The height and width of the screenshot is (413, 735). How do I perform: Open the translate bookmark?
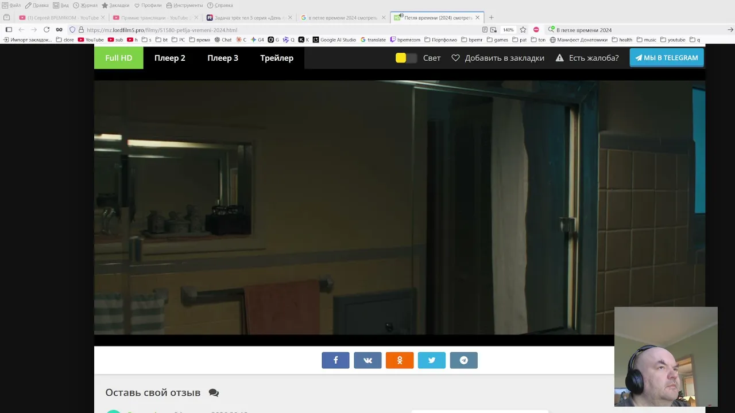click(x=373, y=40)
